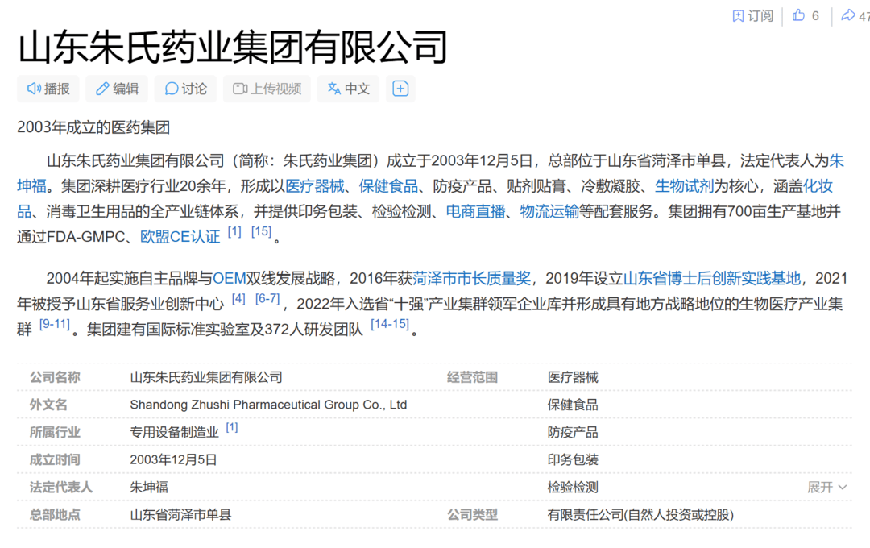The height and width of the screenshot is (548, 870).
Task: Click reference [15] after 欧盟CE认证
Action: (x=261, y=231)
